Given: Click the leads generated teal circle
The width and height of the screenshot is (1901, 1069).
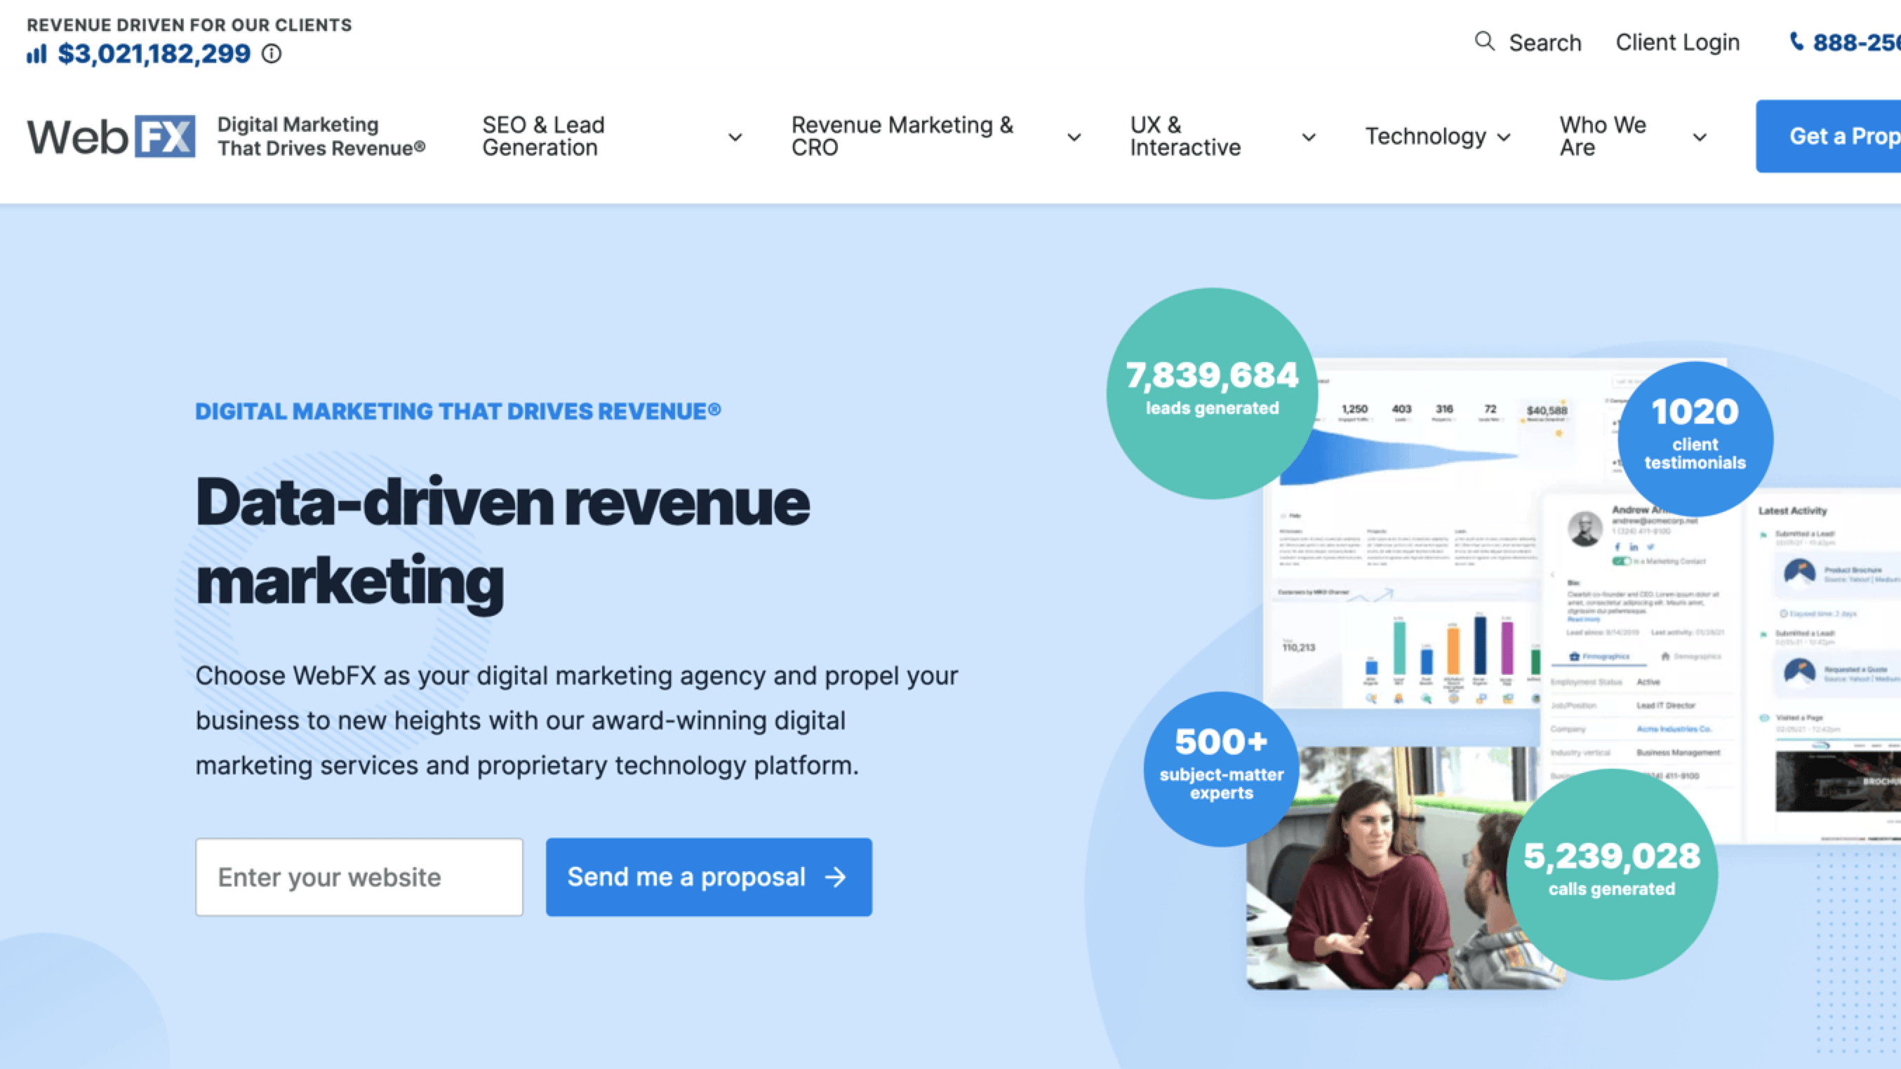Looking at the screenshot, I should pos(1212,386).
